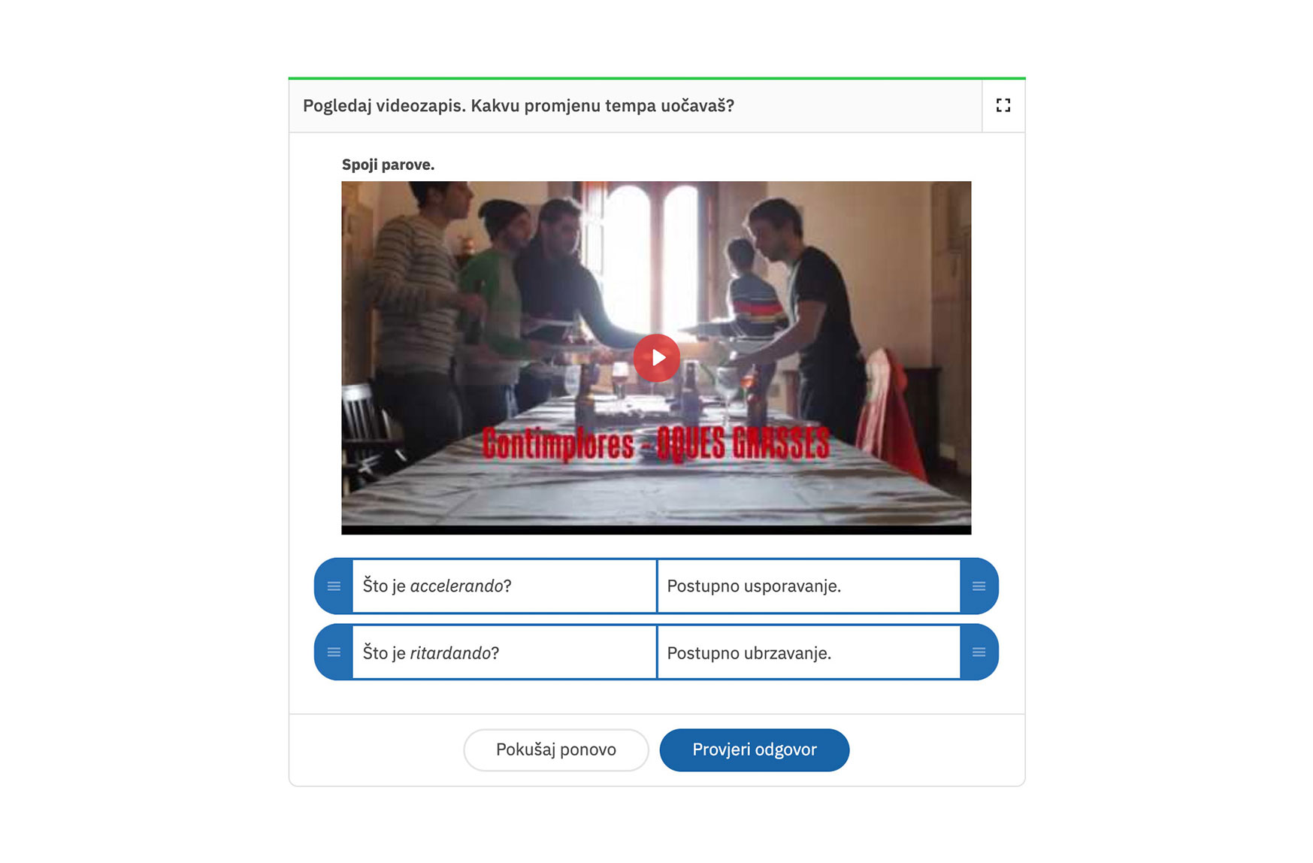Click the black bar below the video

tap(656, 530)
